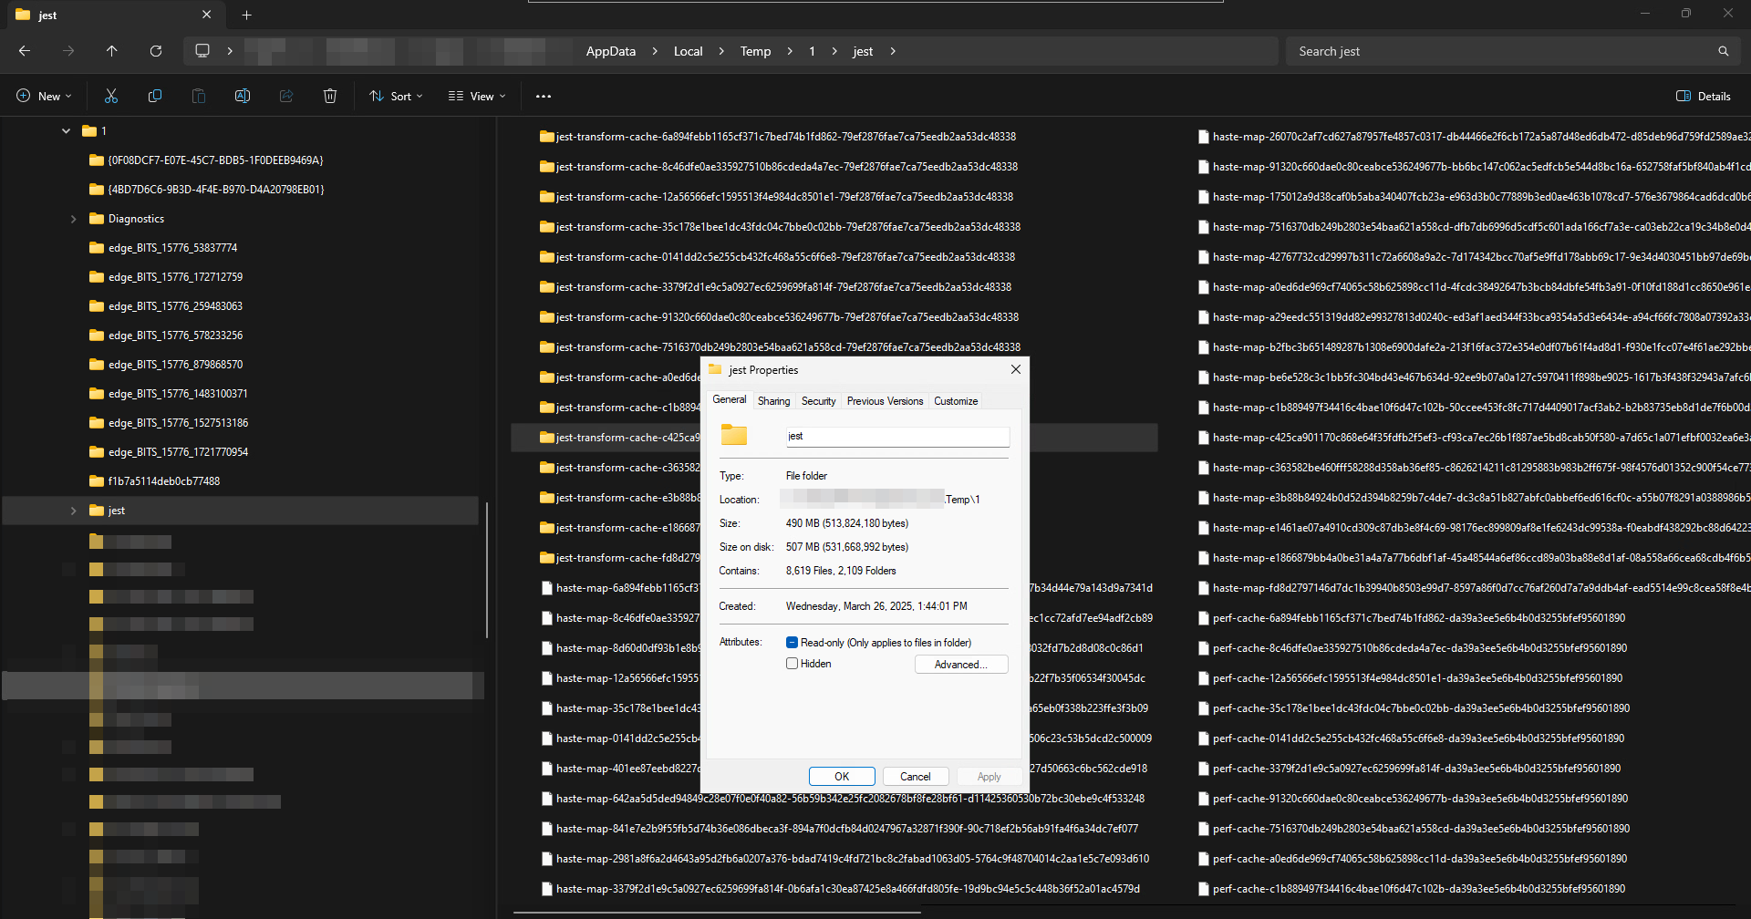Close the jest tab
The width and height of the screenshot is (1751, 919).
[x=206, y=15]
